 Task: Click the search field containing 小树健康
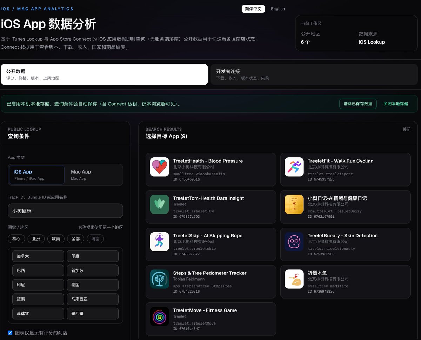(65, 211)
